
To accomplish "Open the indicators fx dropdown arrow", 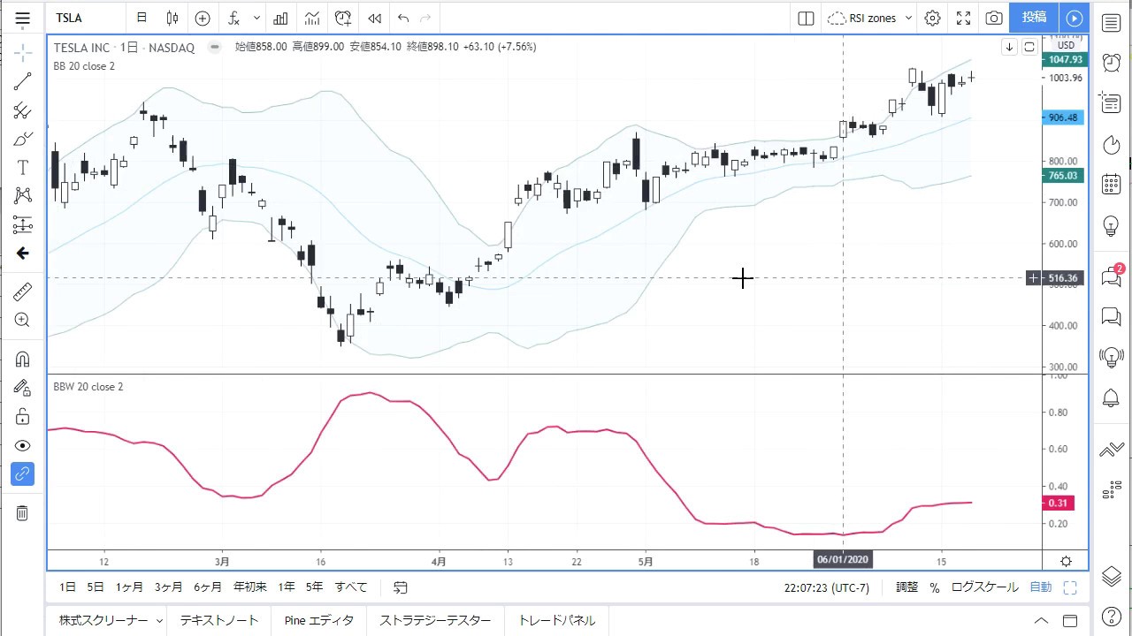I will pos(256,18).
